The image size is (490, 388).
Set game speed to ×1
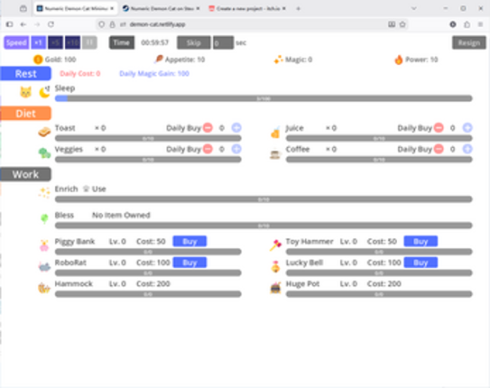coord(39,42)
